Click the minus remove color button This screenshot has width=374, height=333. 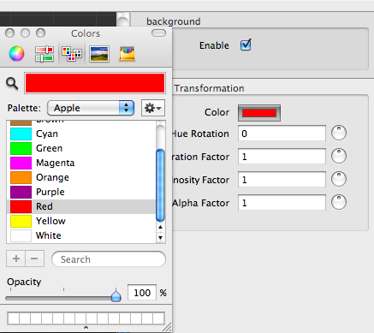[x=34, y=259]
